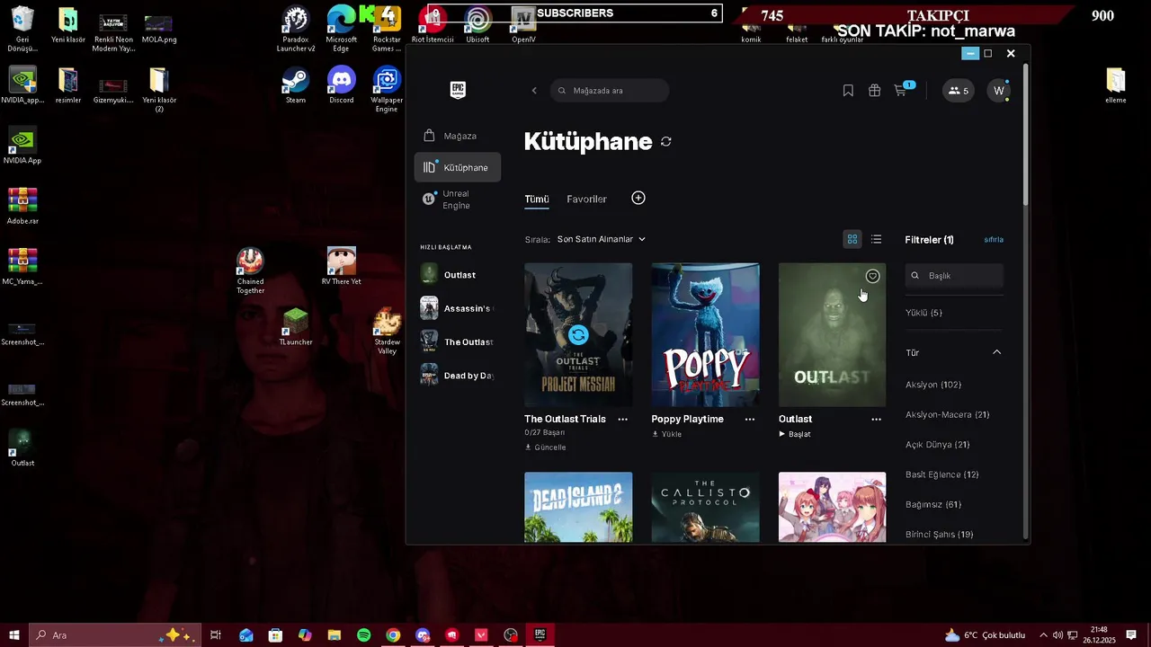
Task: Open Google Chrome from the taskbar
Action: [x=393, y=635]
